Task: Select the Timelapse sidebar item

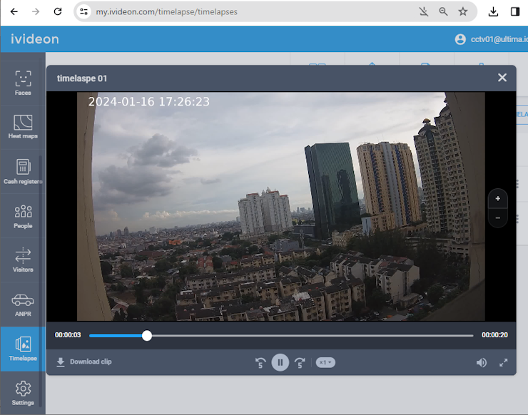Action: pos(23,349)
